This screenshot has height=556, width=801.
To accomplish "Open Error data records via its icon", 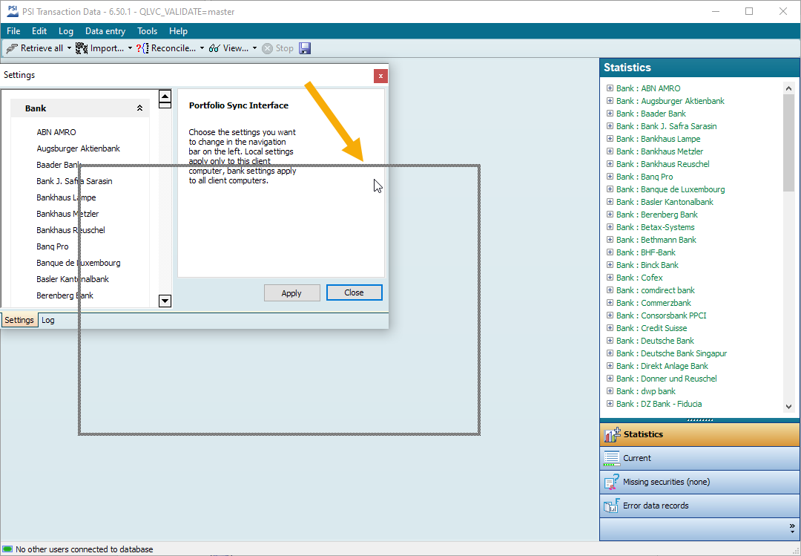I will pos(611,506).
